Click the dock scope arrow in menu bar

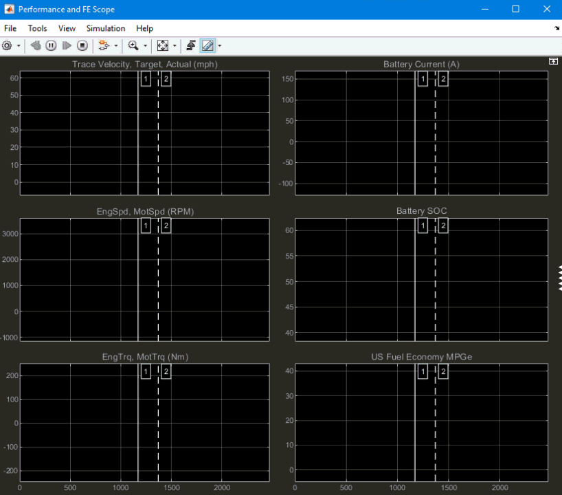(557, 28)
